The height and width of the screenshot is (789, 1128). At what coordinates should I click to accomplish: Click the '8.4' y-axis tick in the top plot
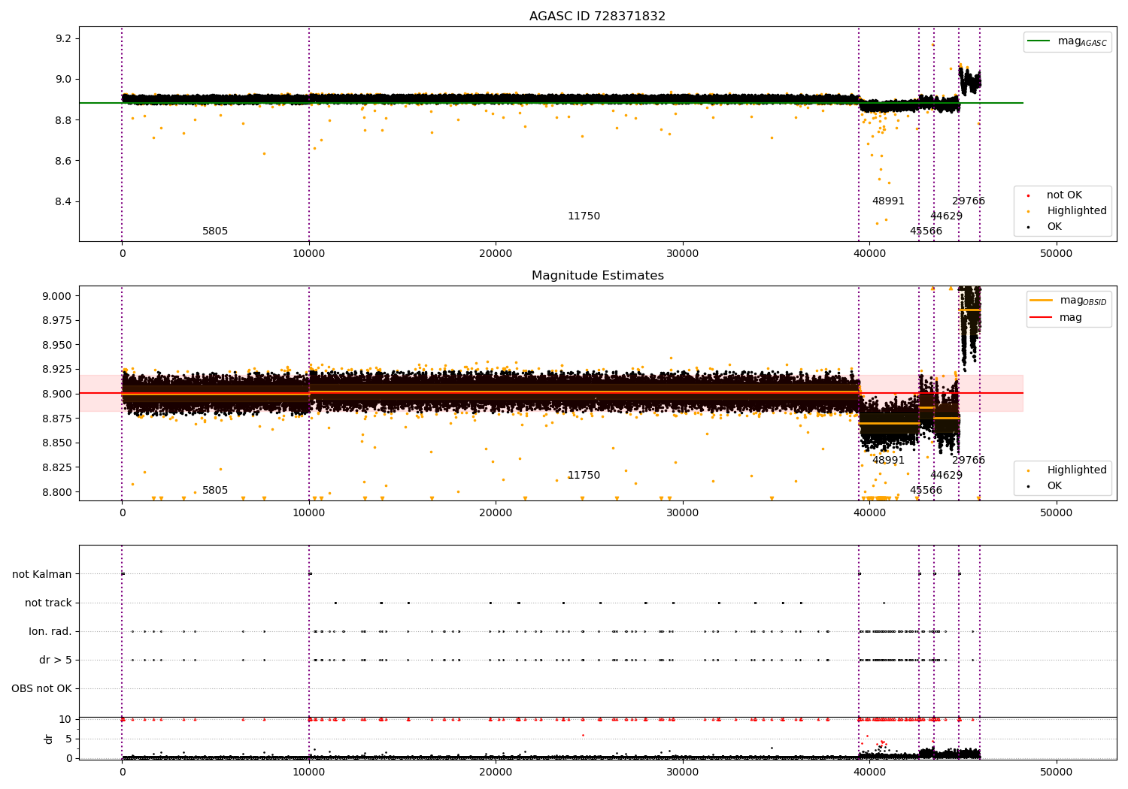tap(64, 202)
